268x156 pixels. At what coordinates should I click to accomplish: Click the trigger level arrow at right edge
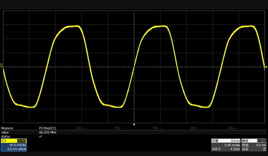266,67
